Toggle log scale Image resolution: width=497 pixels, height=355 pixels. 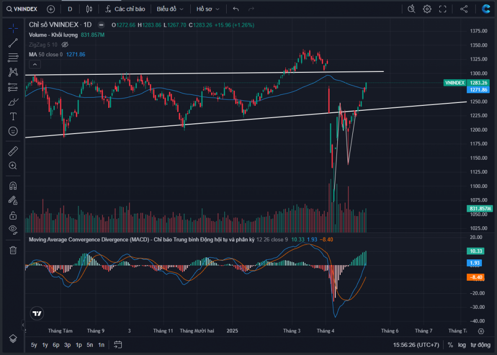point(462,345)
